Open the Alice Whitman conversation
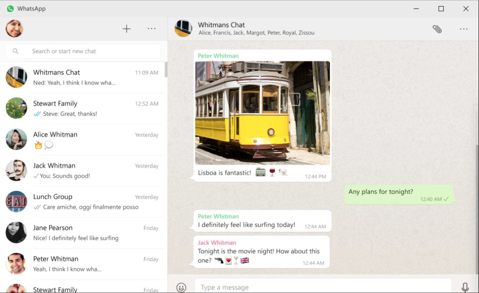 (83, 140)
